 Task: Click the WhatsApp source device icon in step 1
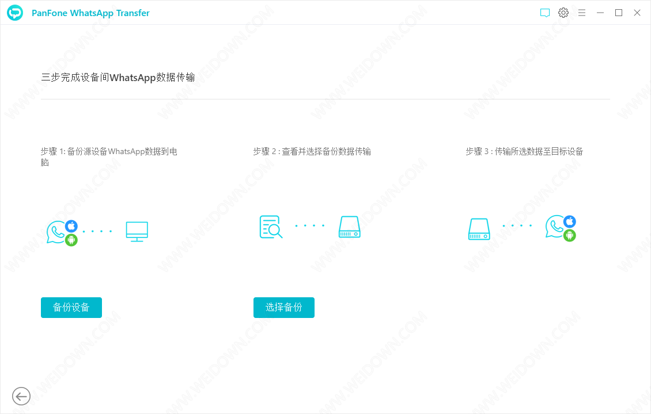click(62, 232)
